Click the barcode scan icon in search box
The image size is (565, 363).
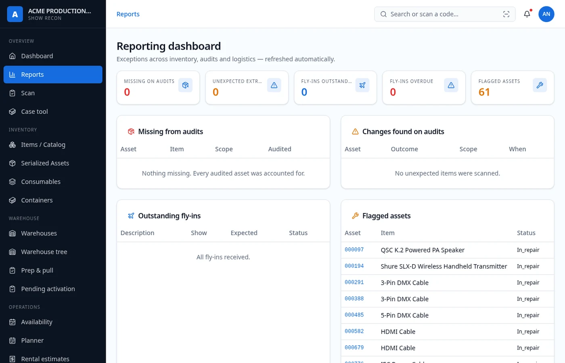(x=506, y=14)
